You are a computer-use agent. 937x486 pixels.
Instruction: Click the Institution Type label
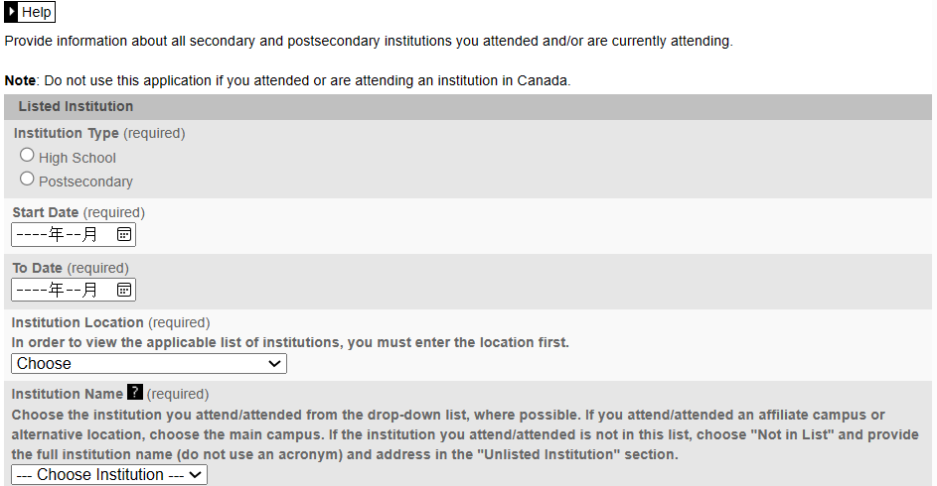(67, 133)
